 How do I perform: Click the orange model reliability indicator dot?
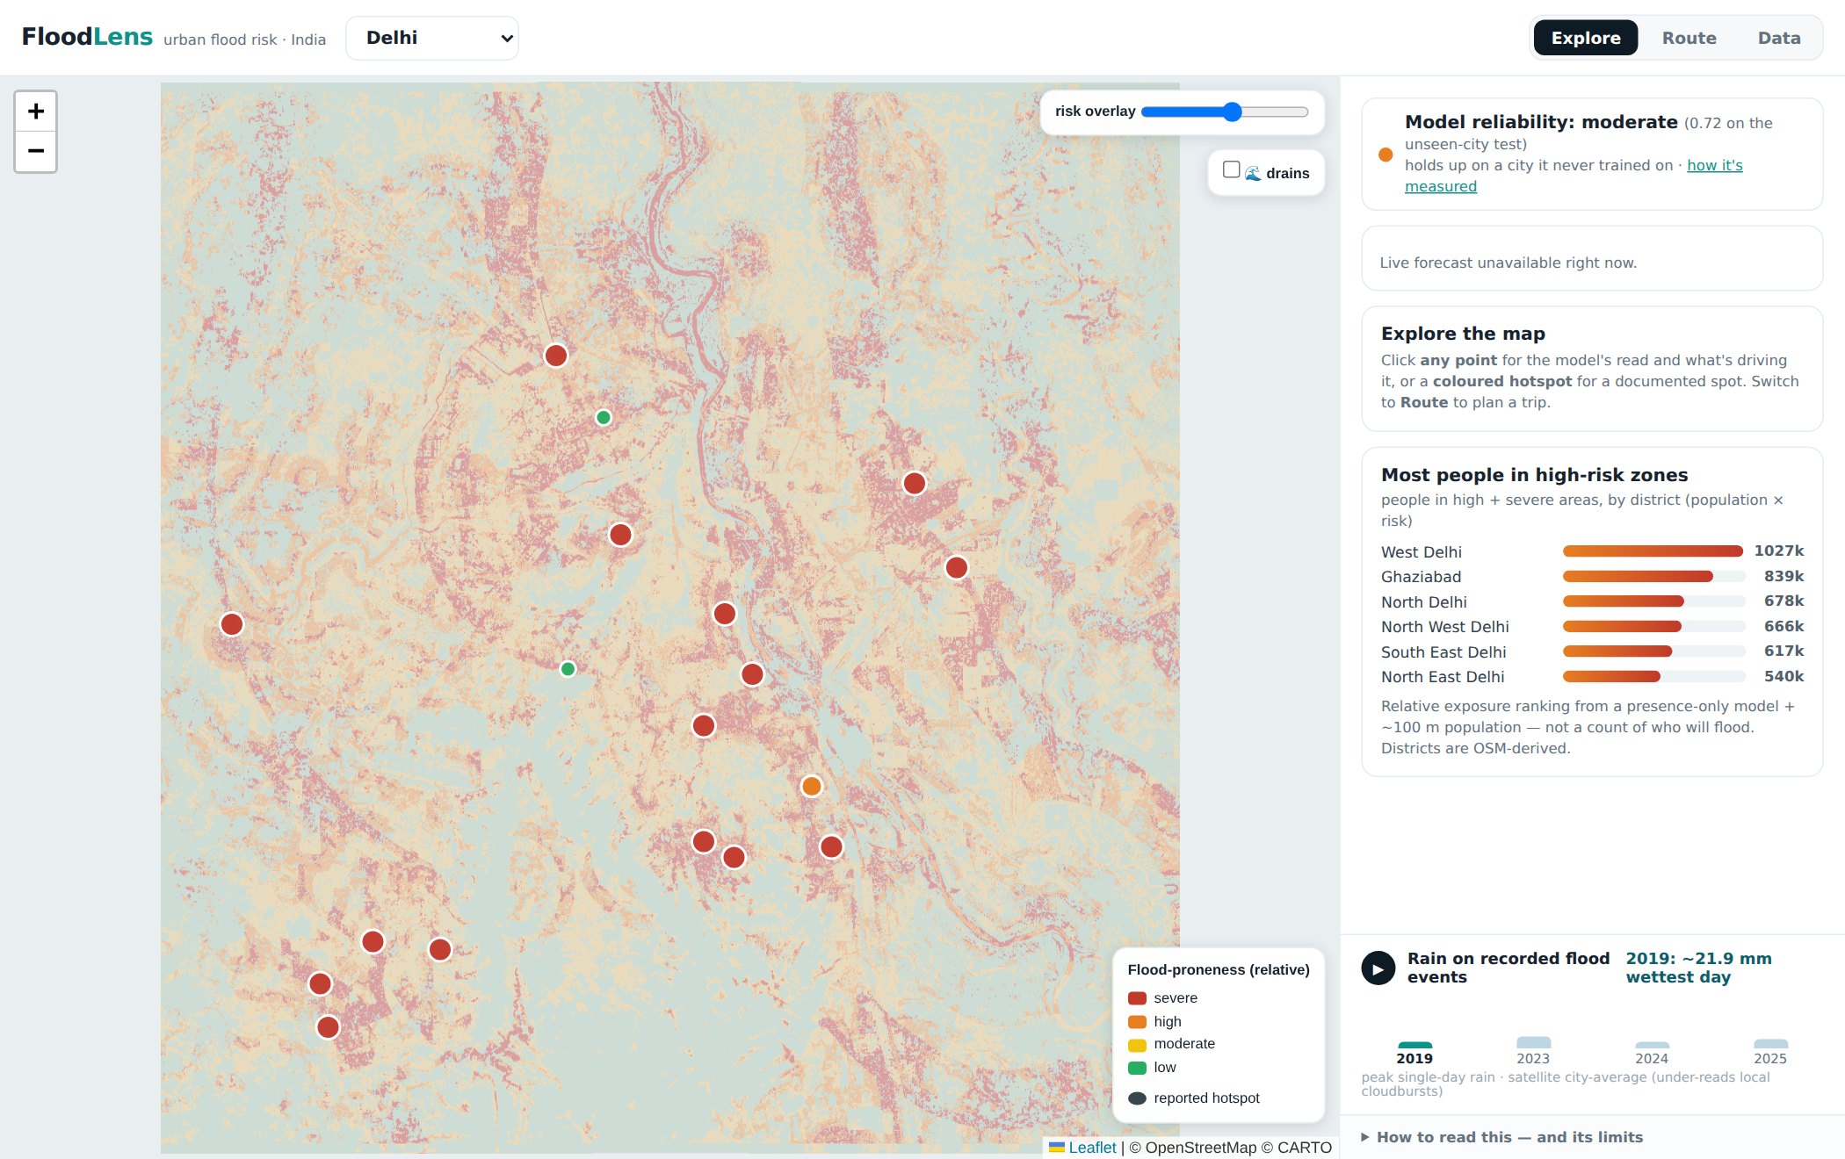[1386, 155]
